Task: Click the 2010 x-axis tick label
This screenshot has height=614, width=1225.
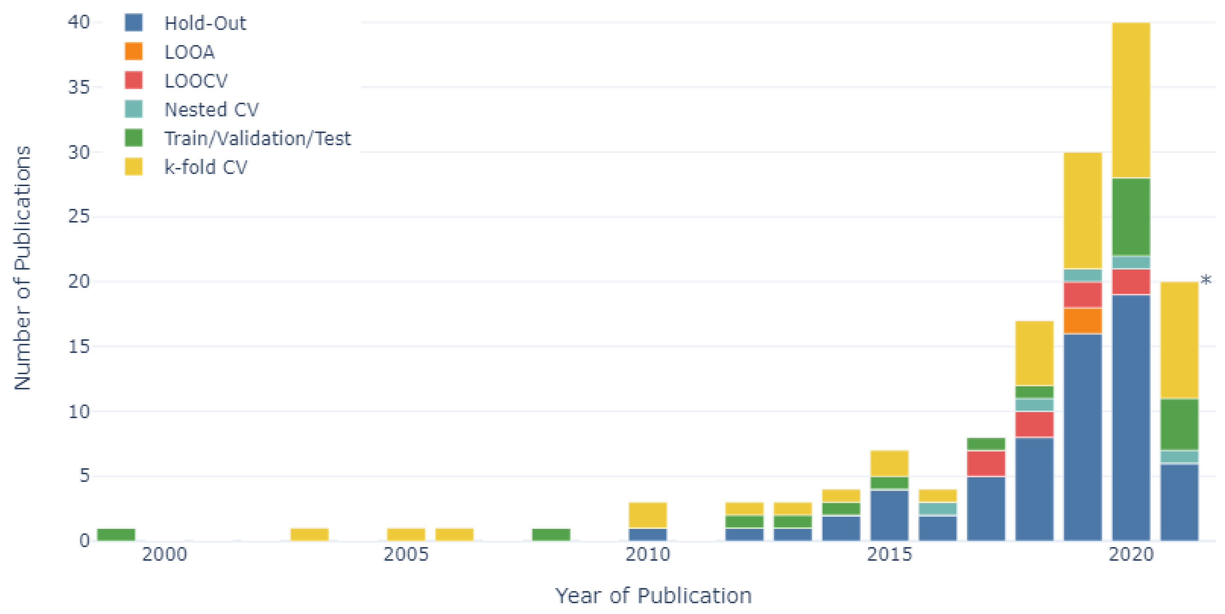Action: 648,554
